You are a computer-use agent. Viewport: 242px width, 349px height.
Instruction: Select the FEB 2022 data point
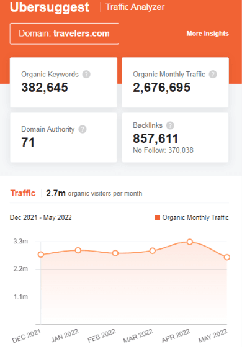[115, 253]
